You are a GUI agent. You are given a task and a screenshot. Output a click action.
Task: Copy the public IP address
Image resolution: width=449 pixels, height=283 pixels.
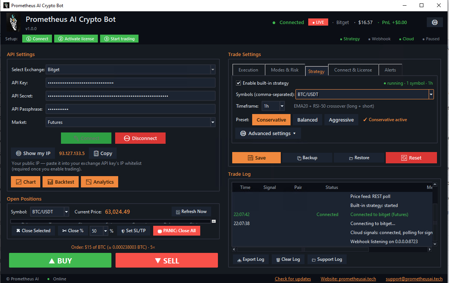tap(103, 153)
